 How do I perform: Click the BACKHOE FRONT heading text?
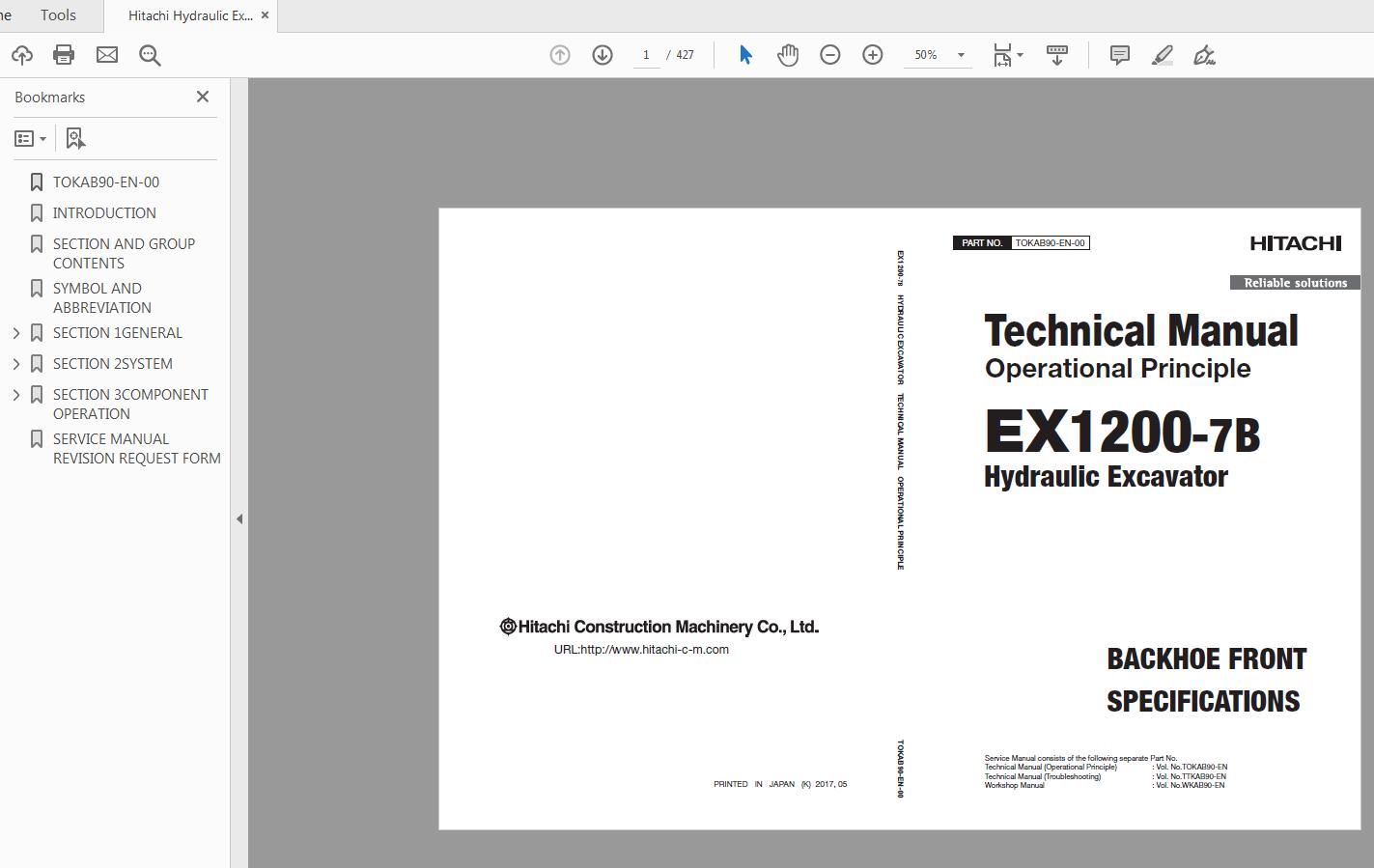1206,659
